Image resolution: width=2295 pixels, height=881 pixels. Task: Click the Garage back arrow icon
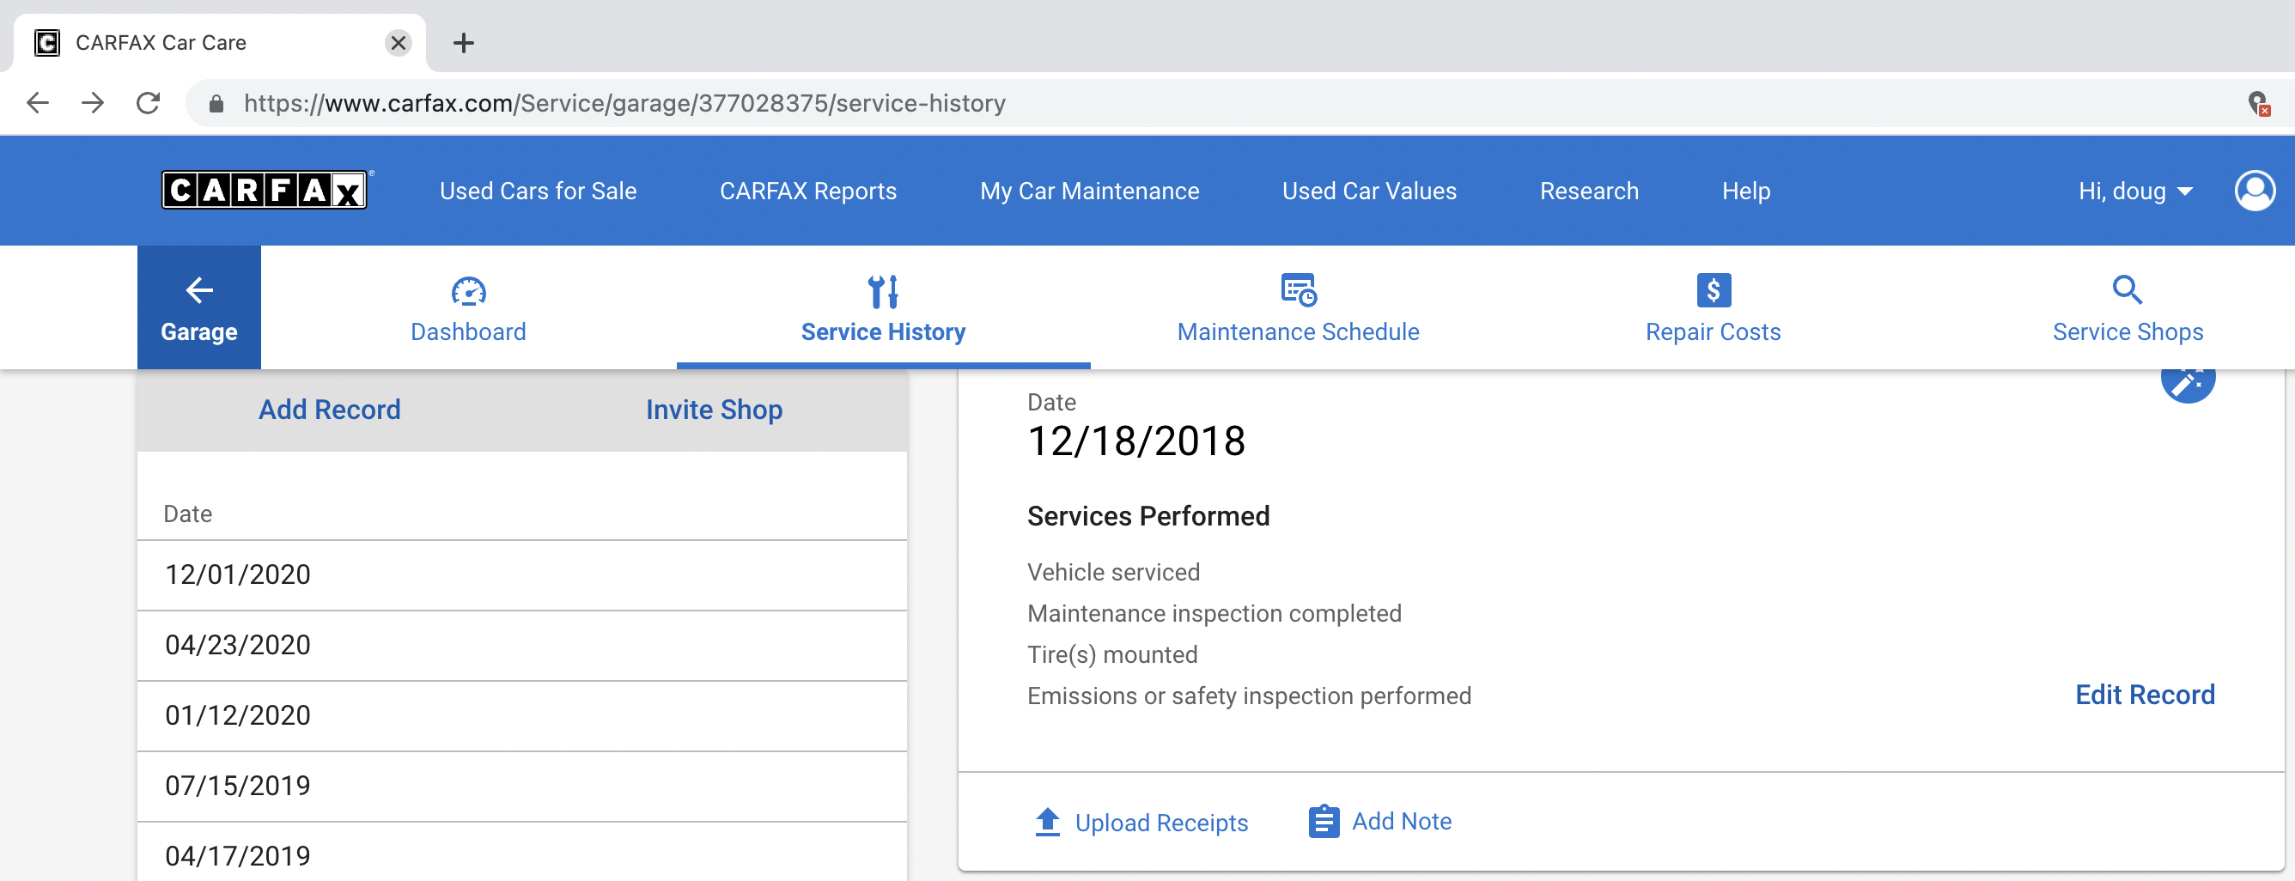point(198,289)
